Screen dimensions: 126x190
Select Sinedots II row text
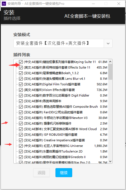pos(55,157)
